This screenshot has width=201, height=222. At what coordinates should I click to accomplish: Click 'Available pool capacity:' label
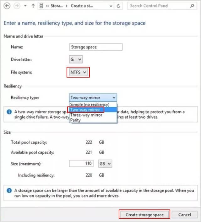coord(33,153)
